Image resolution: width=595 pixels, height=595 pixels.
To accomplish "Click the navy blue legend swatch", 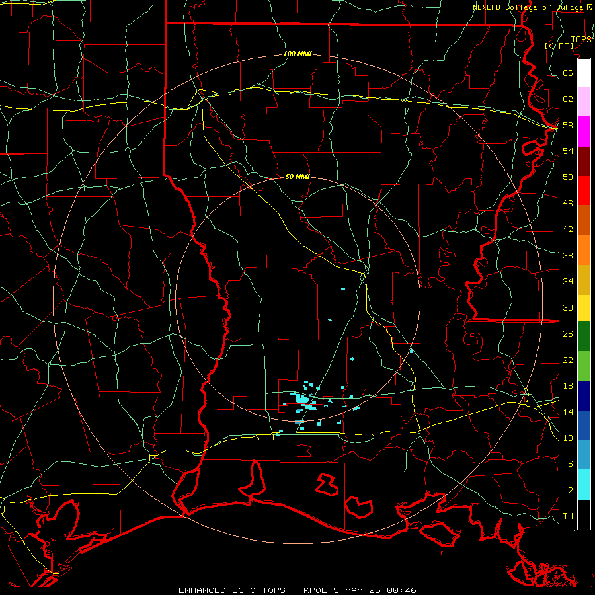I will (x=584, y=396).
